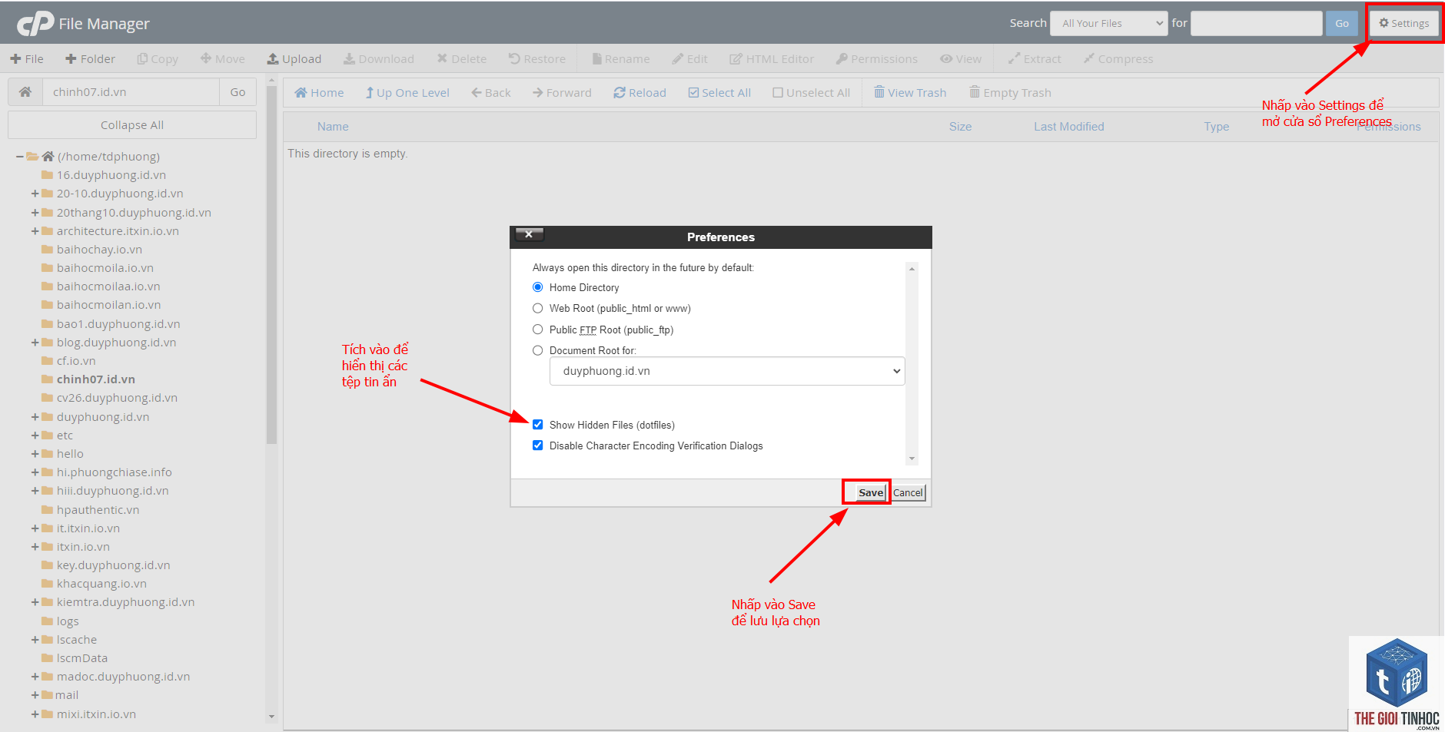Expand the hello folder node

[x=35, y=454]
